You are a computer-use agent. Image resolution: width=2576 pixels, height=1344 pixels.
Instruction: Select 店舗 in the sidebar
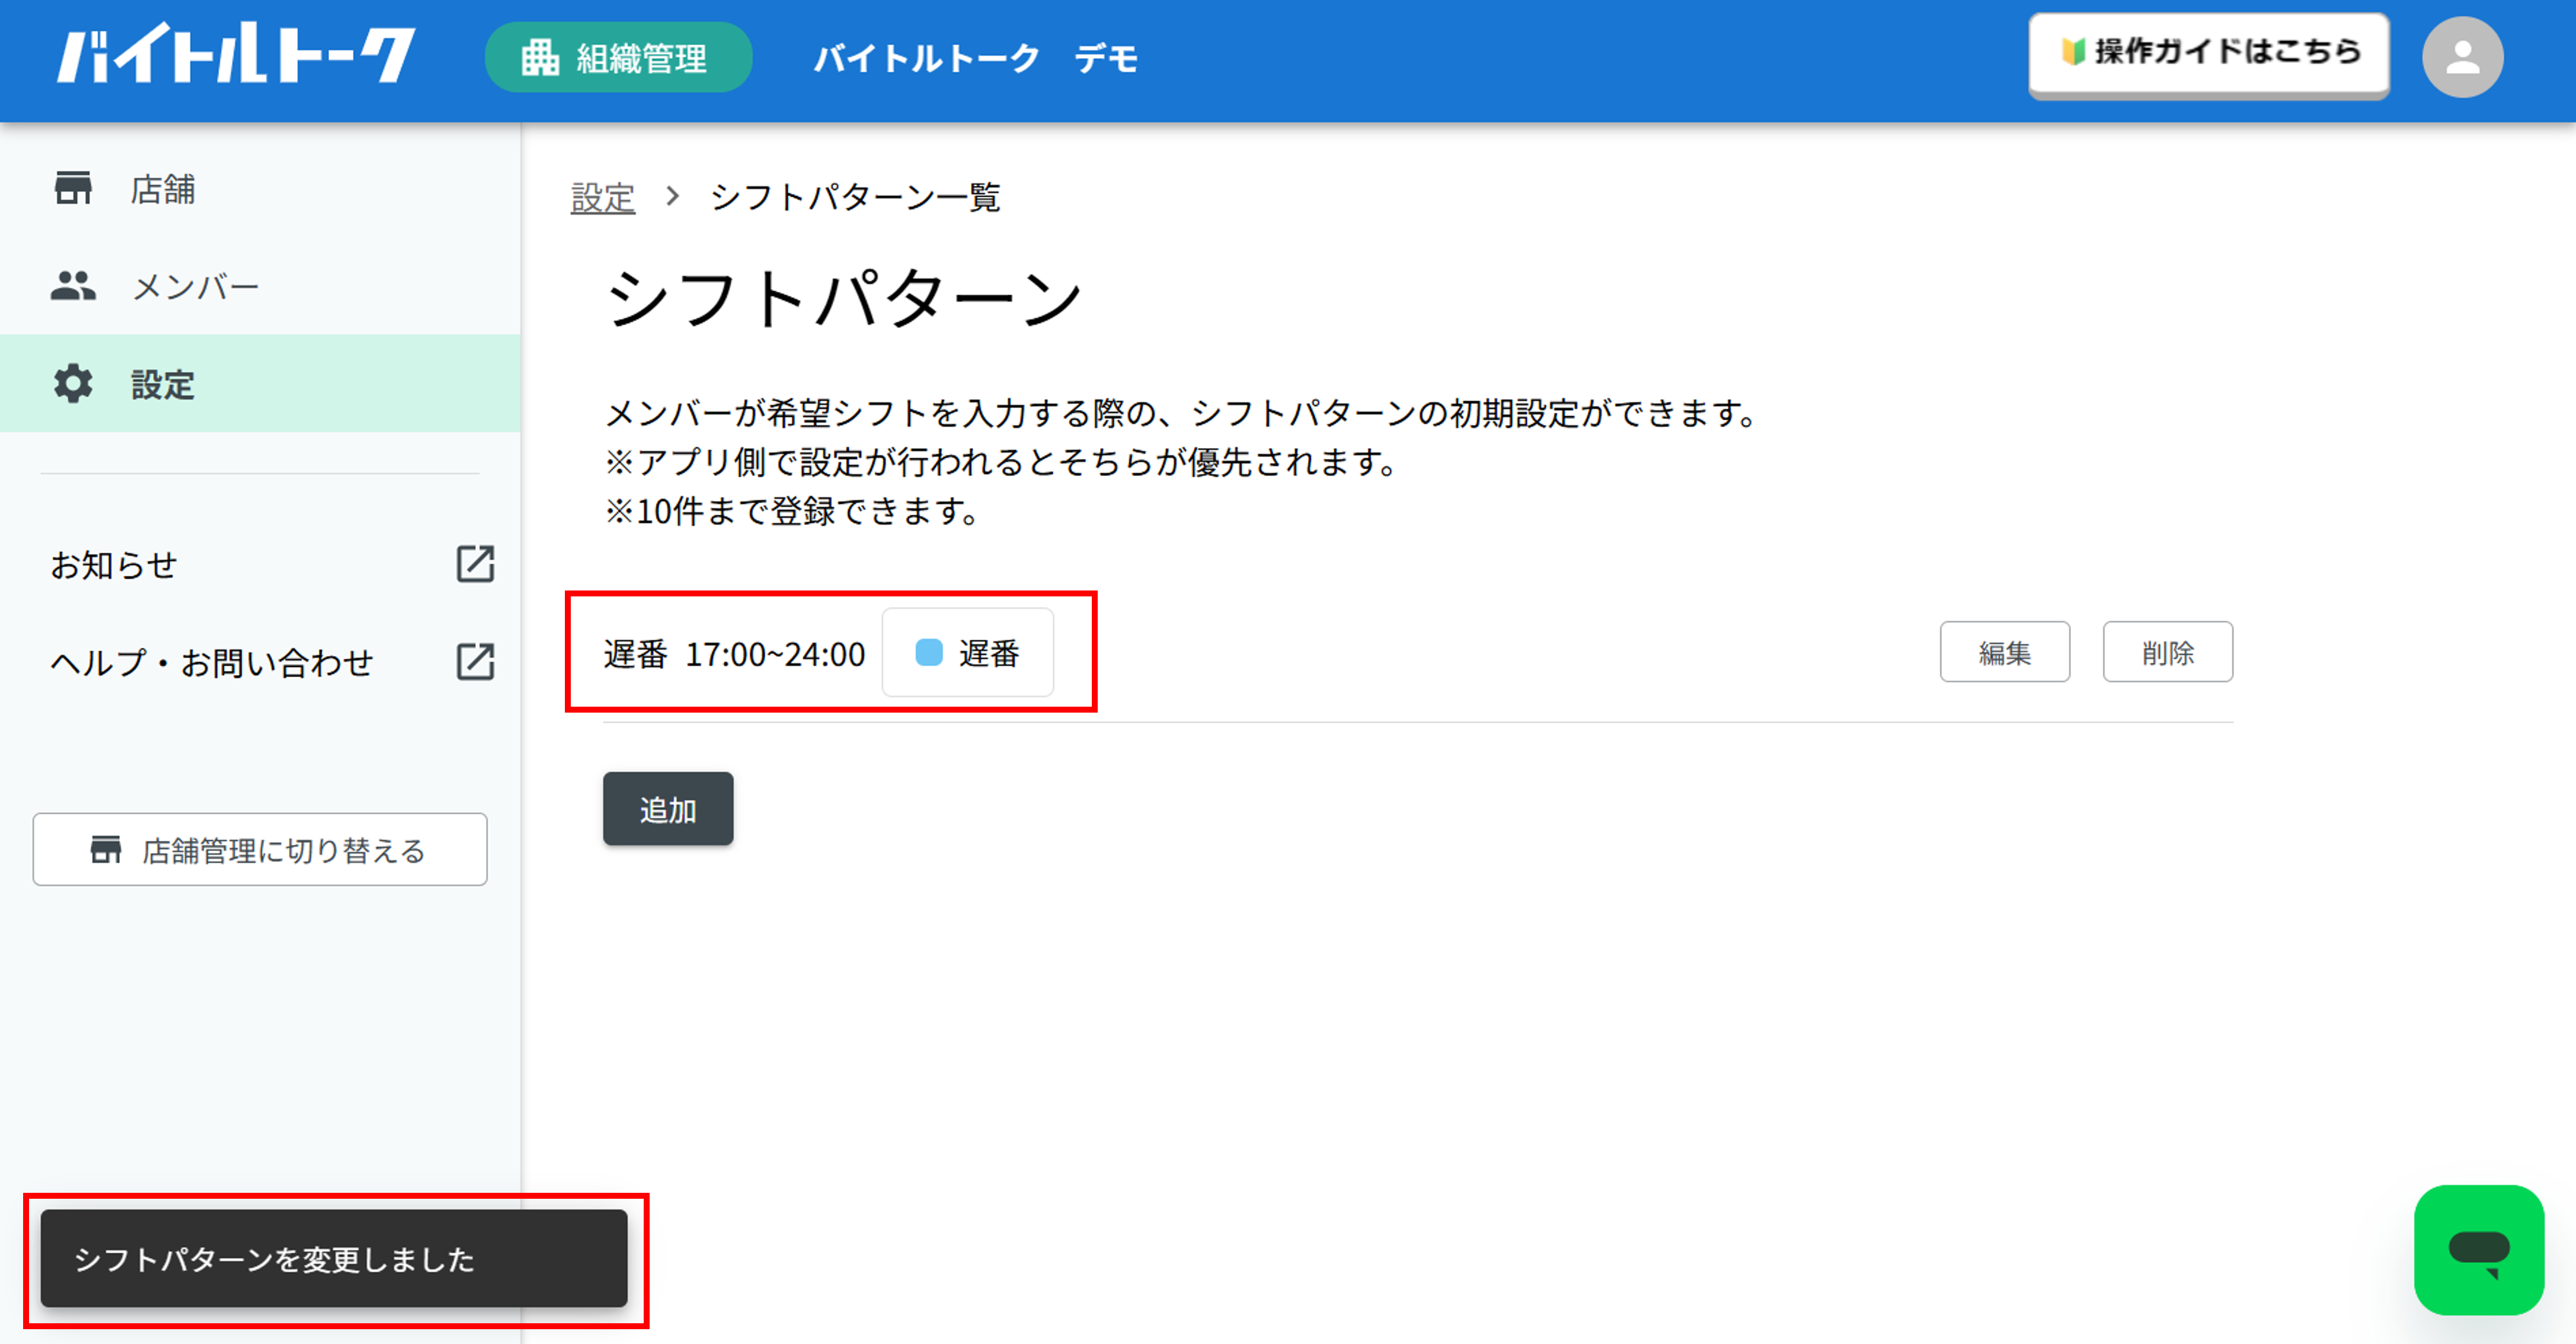coord(260,188)
